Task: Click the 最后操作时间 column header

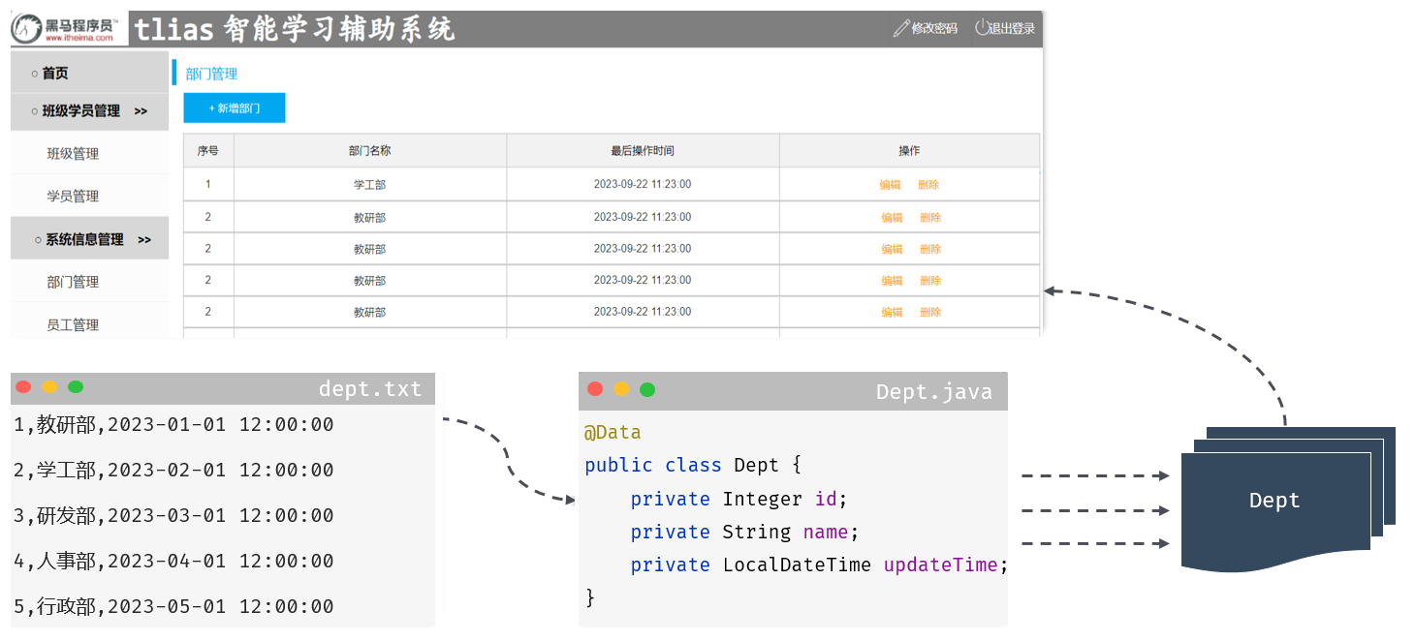Action: pyautogui.click(x=642, y=151)
